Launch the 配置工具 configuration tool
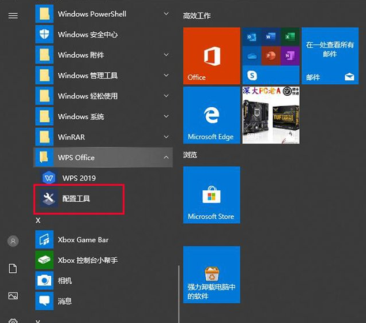The height and width of the screenshot is (323, 366). point(76,199)
